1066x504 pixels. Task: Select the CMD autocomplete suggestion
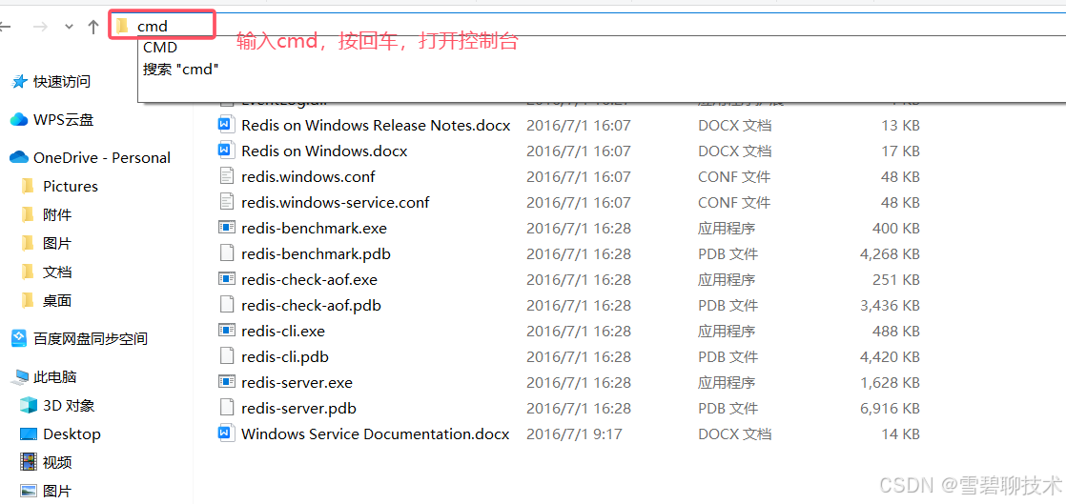(160, 48)
